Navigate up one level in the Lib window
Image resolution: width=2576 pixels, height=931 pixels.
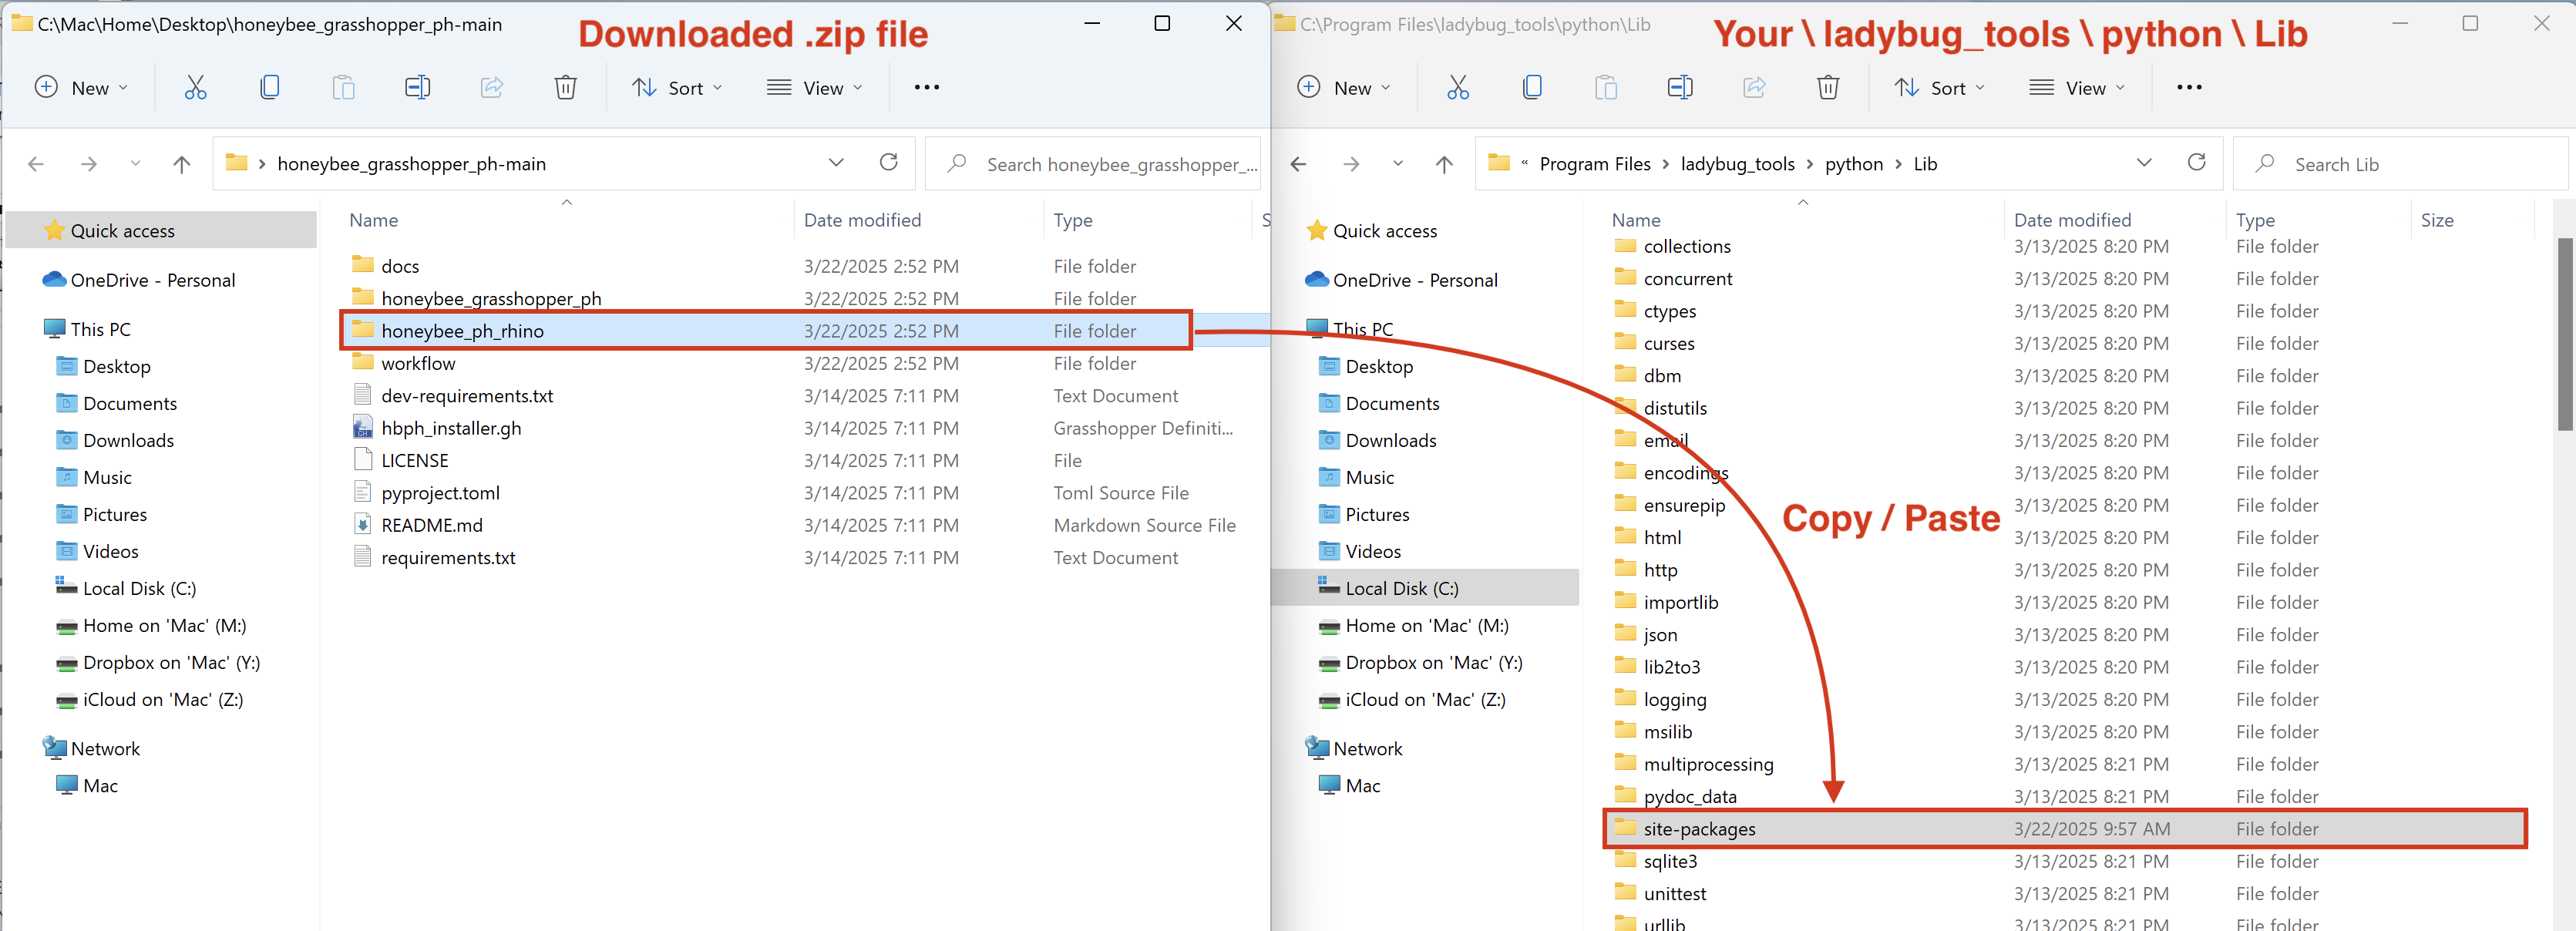point(1444,163)
